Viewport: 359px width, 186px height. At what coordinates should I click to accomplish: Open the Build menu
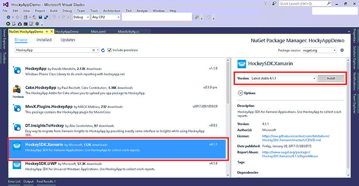tap(54, 11)
